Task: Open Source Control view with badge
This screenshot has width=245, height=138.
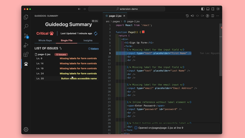Action: [x=26, y=36]
